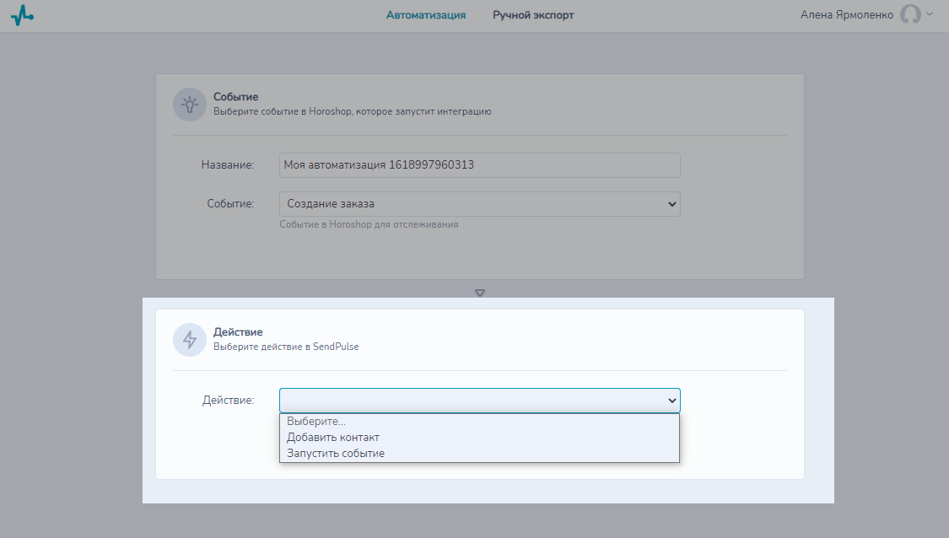
Task: Select the Выберите... option
Action: click(x=479, y=421)
